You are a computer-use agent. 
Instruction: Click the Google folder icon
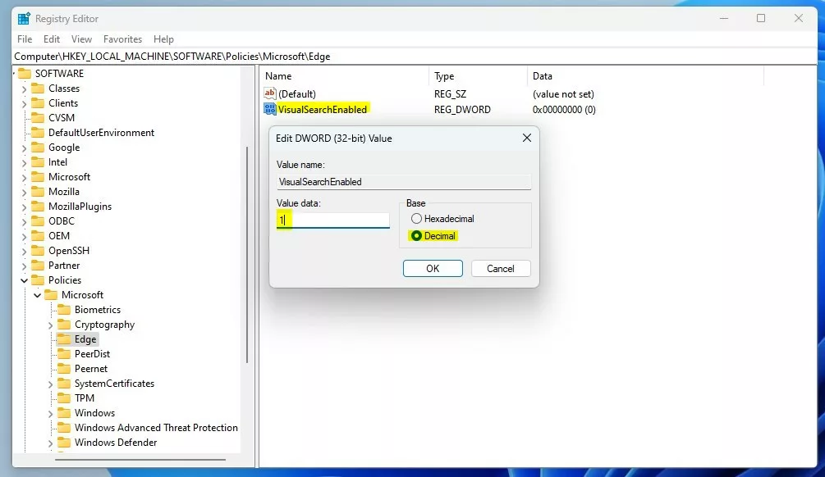[38, 147]
